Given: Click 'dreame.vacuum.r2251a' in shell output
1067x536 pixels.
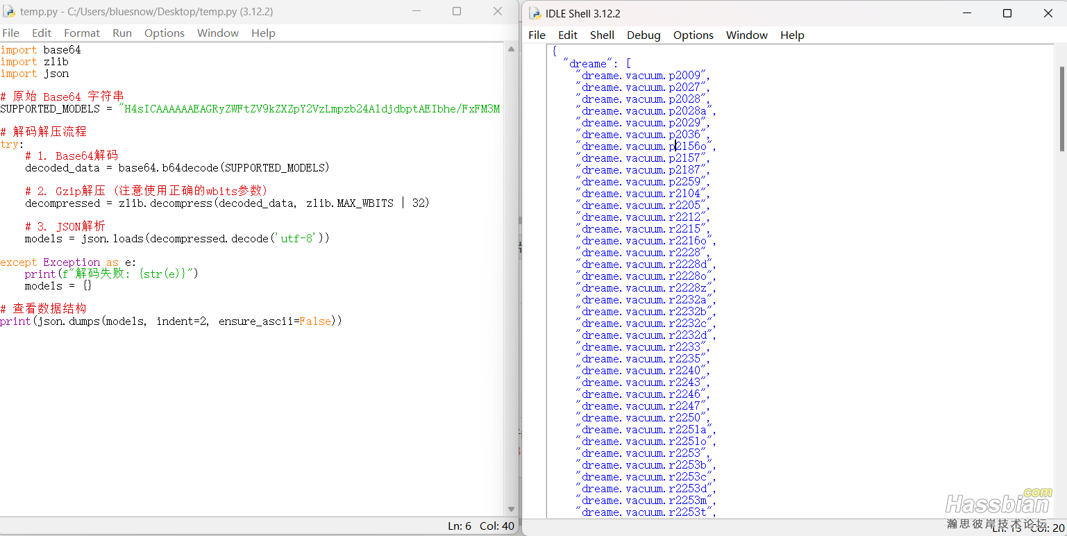Looking at the screenshot, I should tap(646, 430).
